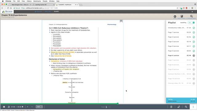
Task: Open the three-dot more options menu
Action: [x=193, y=107]
